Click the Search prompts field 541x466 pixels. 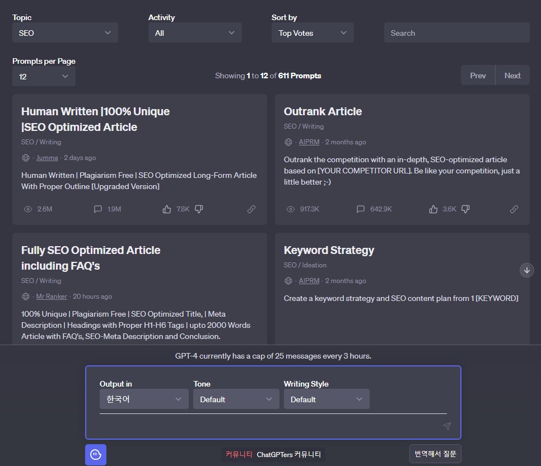pos(456,33)
